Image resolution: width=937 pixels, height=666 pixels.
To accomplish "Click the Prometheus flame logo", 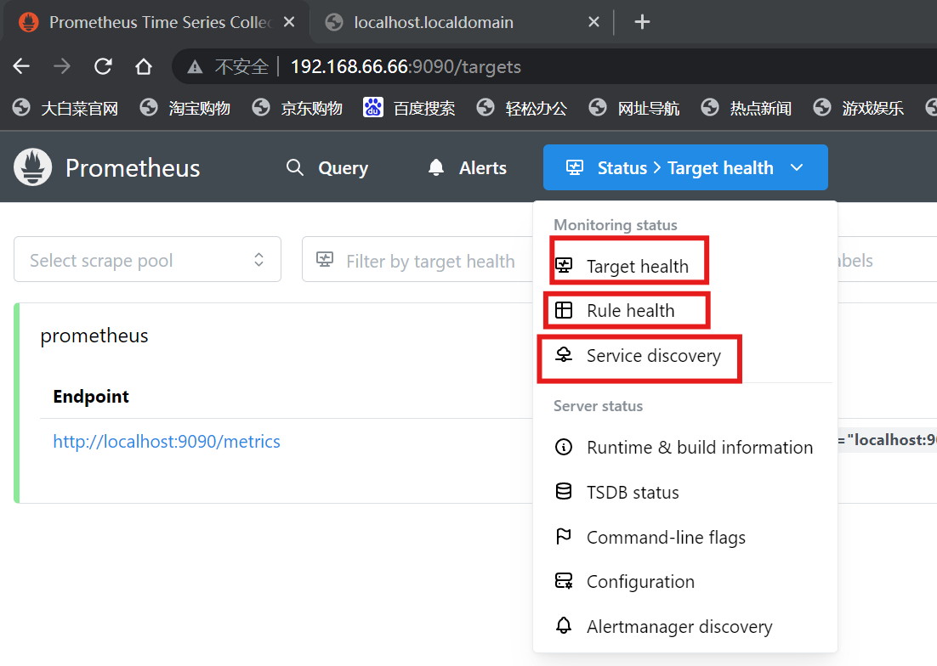I will tap(33, 167).
